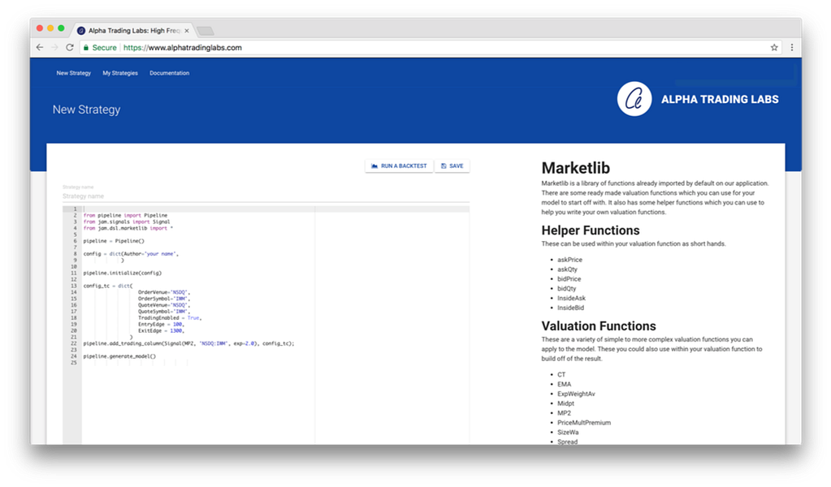Click the Alpha Trading Labs circular logo
The width and height of the screenshot is (831, 487).
coord(634,98)
